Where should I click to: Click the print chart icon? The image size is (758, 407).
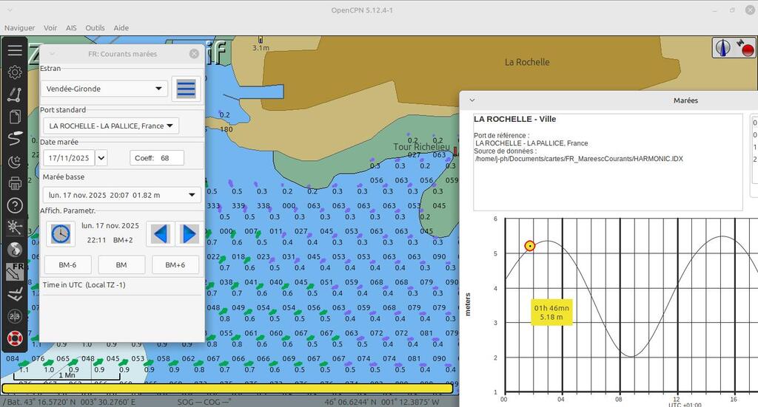[15, 183]
